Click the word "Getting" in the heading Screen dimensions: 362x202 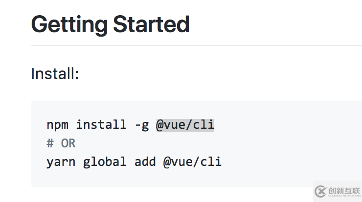(x=68, y=24)
